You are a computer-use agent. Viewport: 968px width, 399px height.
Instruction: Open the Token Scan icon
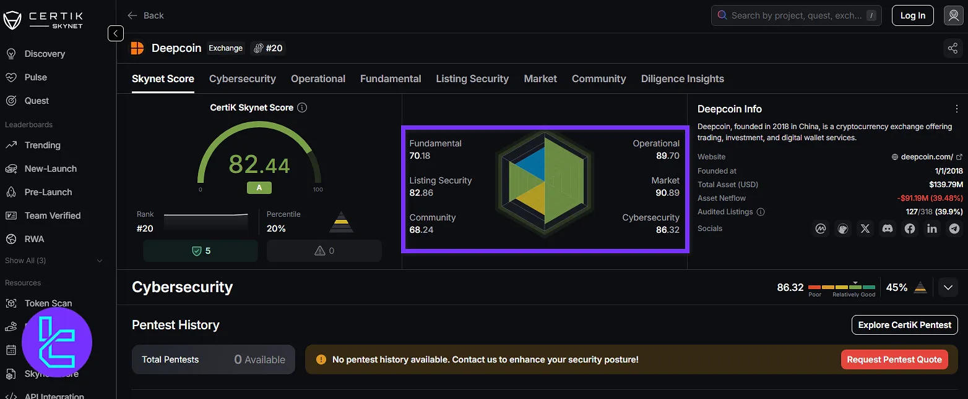tap(11, 303)
